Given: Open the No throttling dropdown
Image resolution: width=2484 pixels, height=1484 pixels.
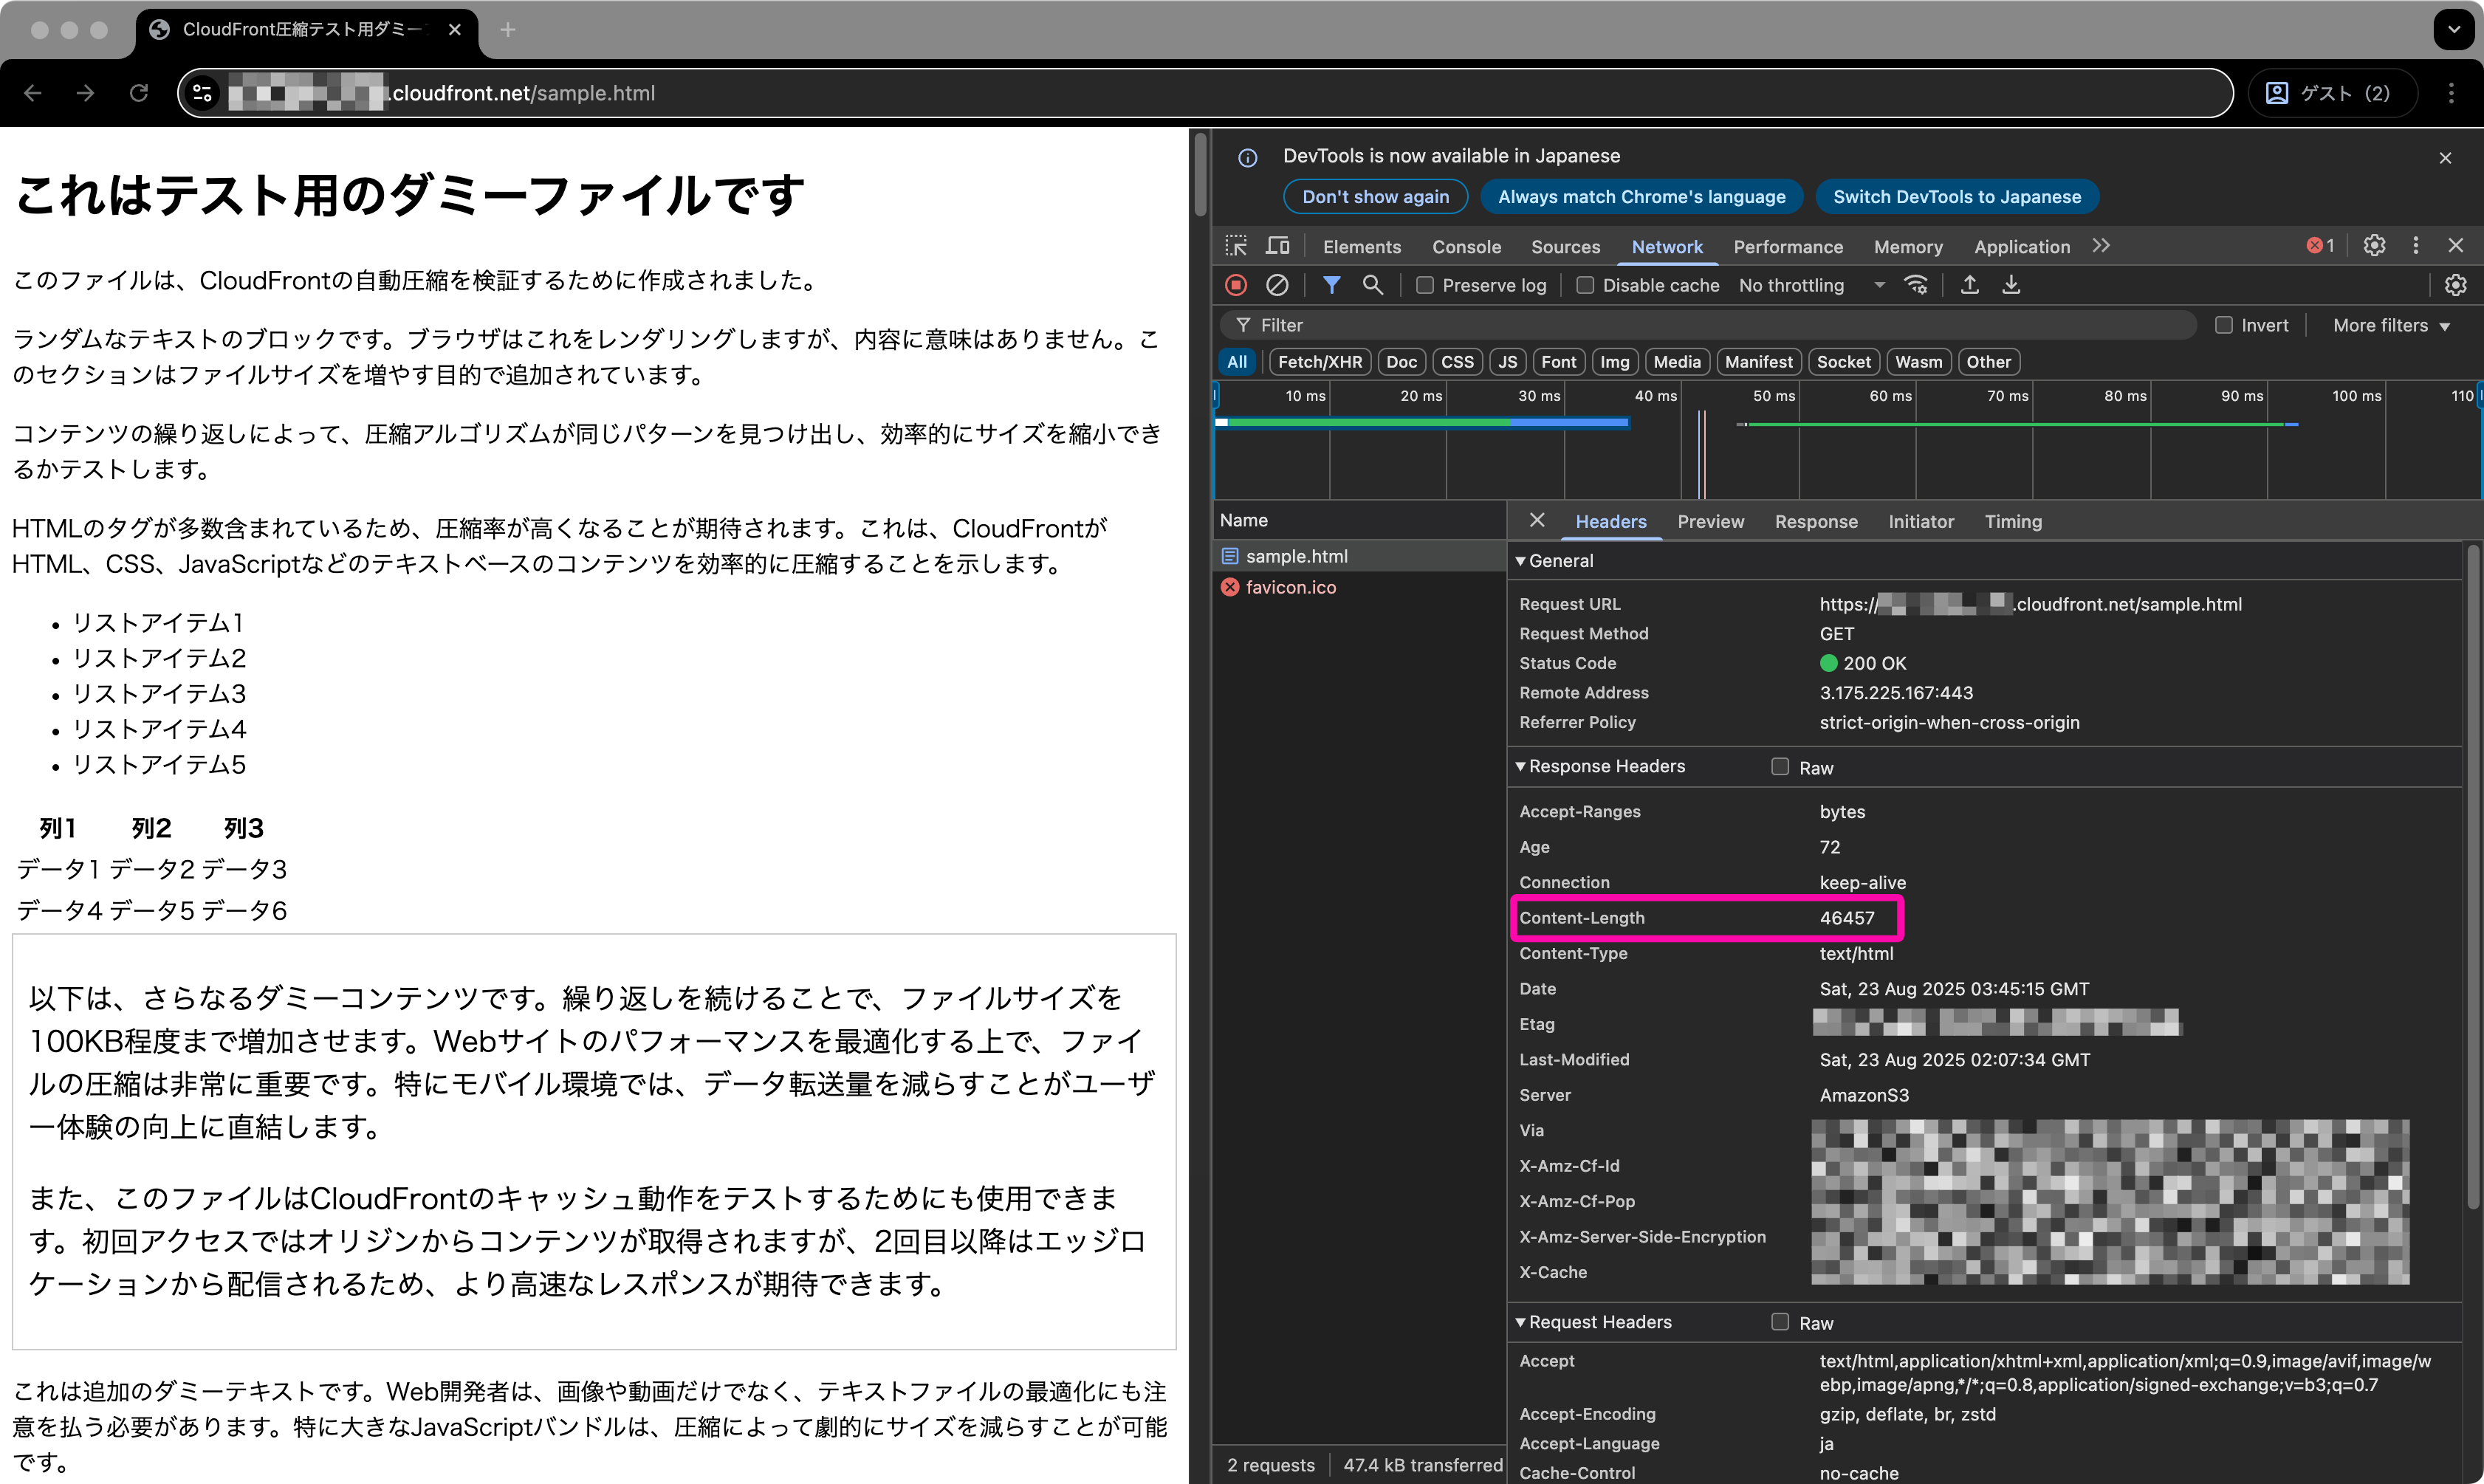Looking at the screenshot, I should (x=1812, y=285).
